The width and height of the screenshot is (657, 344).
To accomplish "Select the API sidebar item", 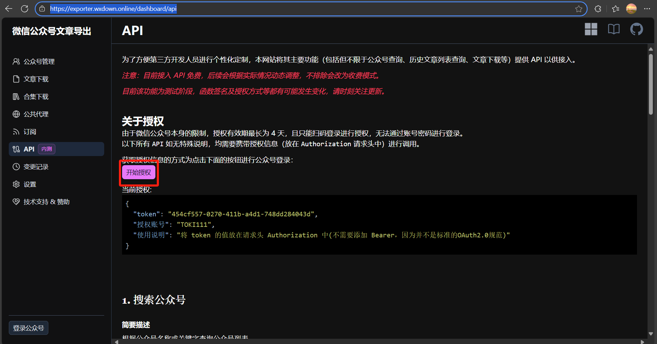I will [56, 149].
